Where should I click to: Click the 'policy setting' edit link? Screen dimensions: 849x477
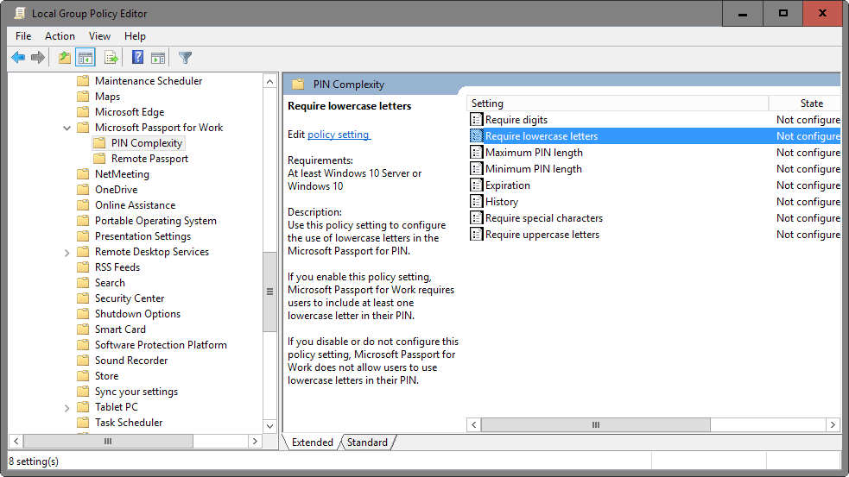(x=339, y=135)
